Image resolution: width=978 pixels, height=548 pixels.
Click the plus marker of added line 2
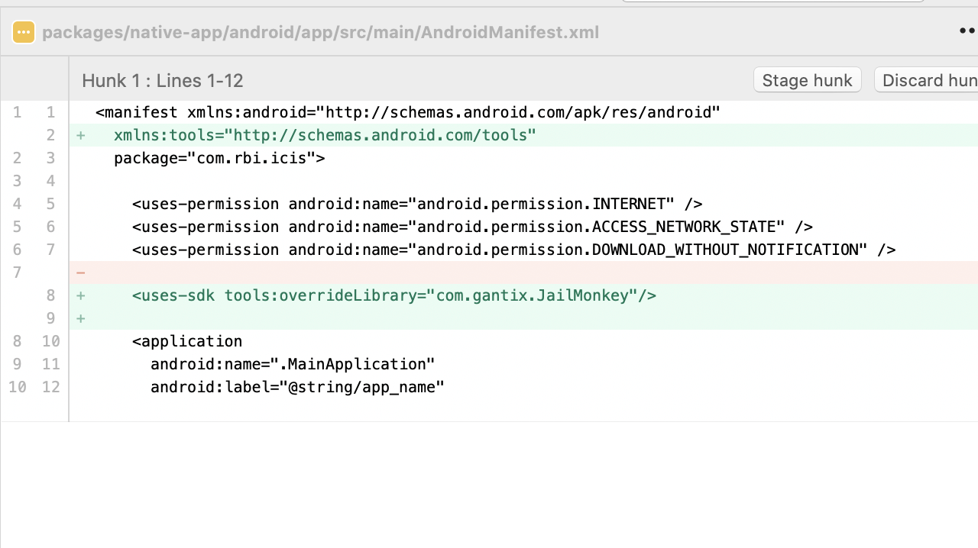point(80,136)
